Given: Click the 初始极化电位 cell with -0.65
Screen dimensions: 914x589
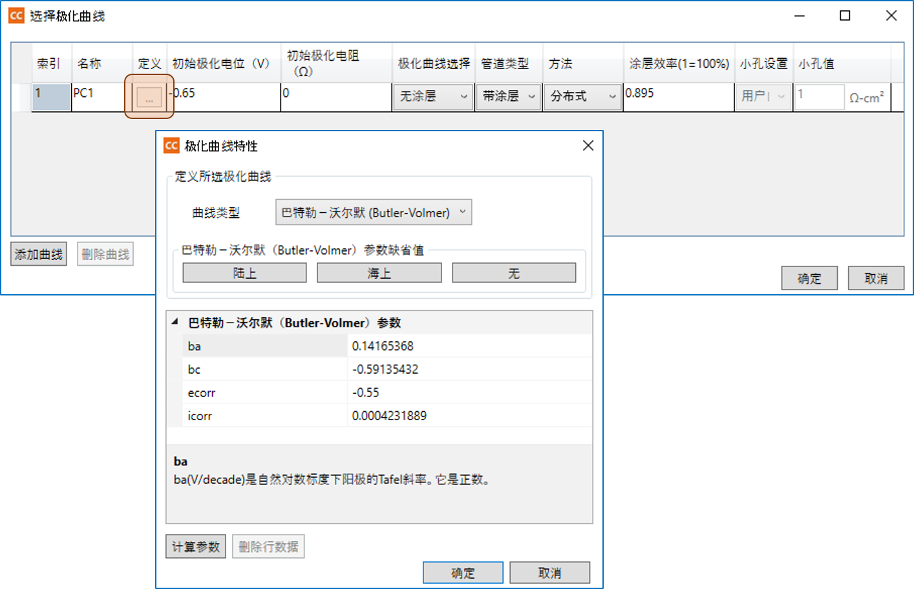Looking at the screenshot, I should 224,97.
